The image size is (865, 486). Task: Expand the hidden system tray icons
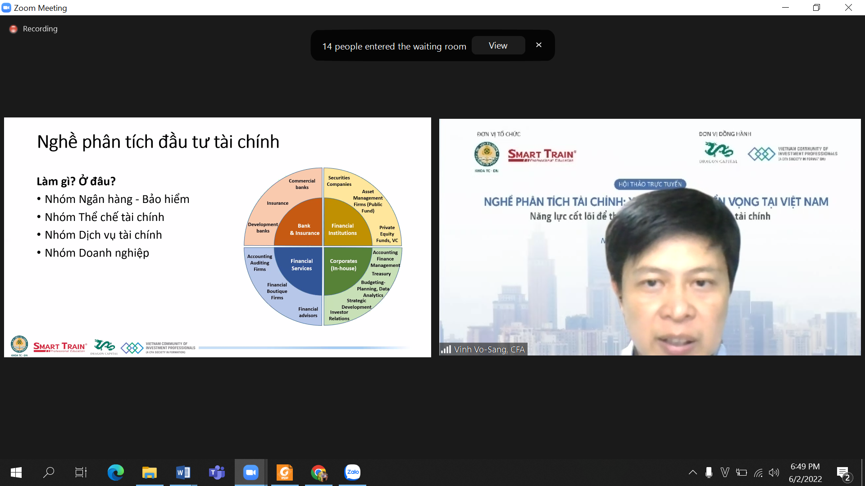(x=693, y=472)
